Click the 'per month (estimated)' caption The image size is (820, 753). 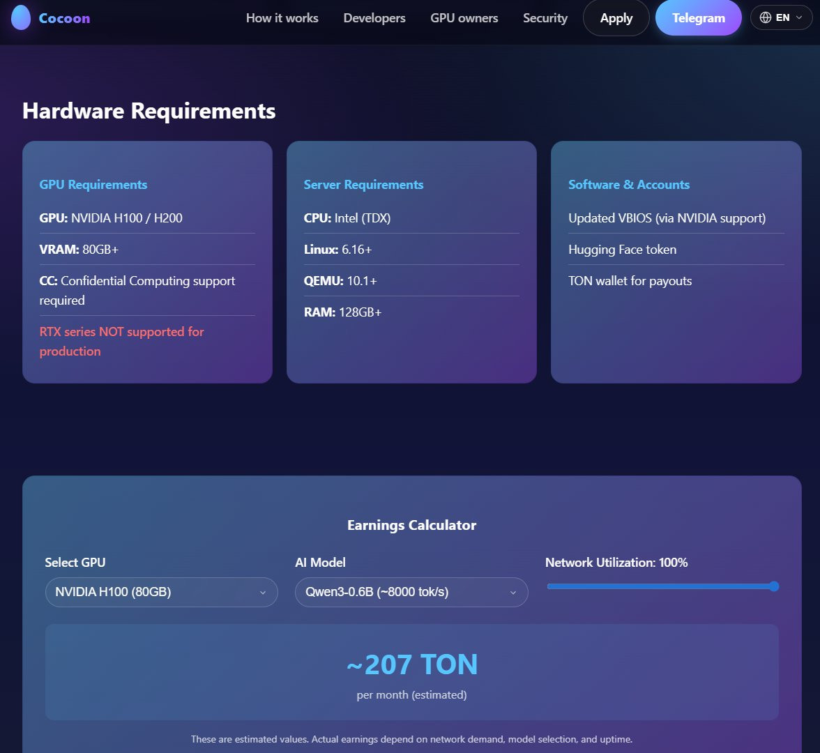click(x=411, y=695)
